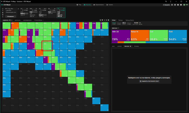
Task: Click the Загрузить button
Action: 167,5
